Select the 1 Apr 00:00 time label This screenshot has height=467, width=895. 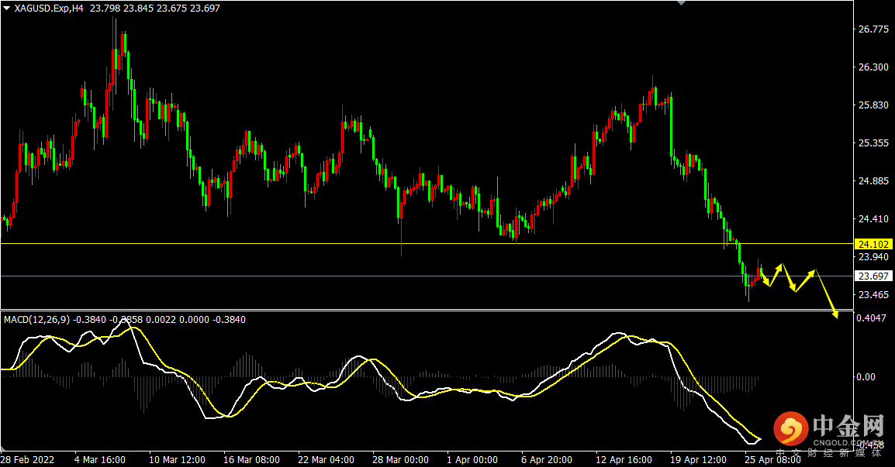[x=472, y=459]
